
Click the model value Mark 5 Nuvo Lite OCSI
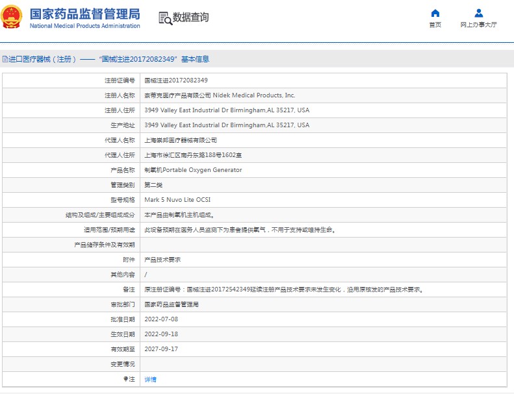point(177,200)
